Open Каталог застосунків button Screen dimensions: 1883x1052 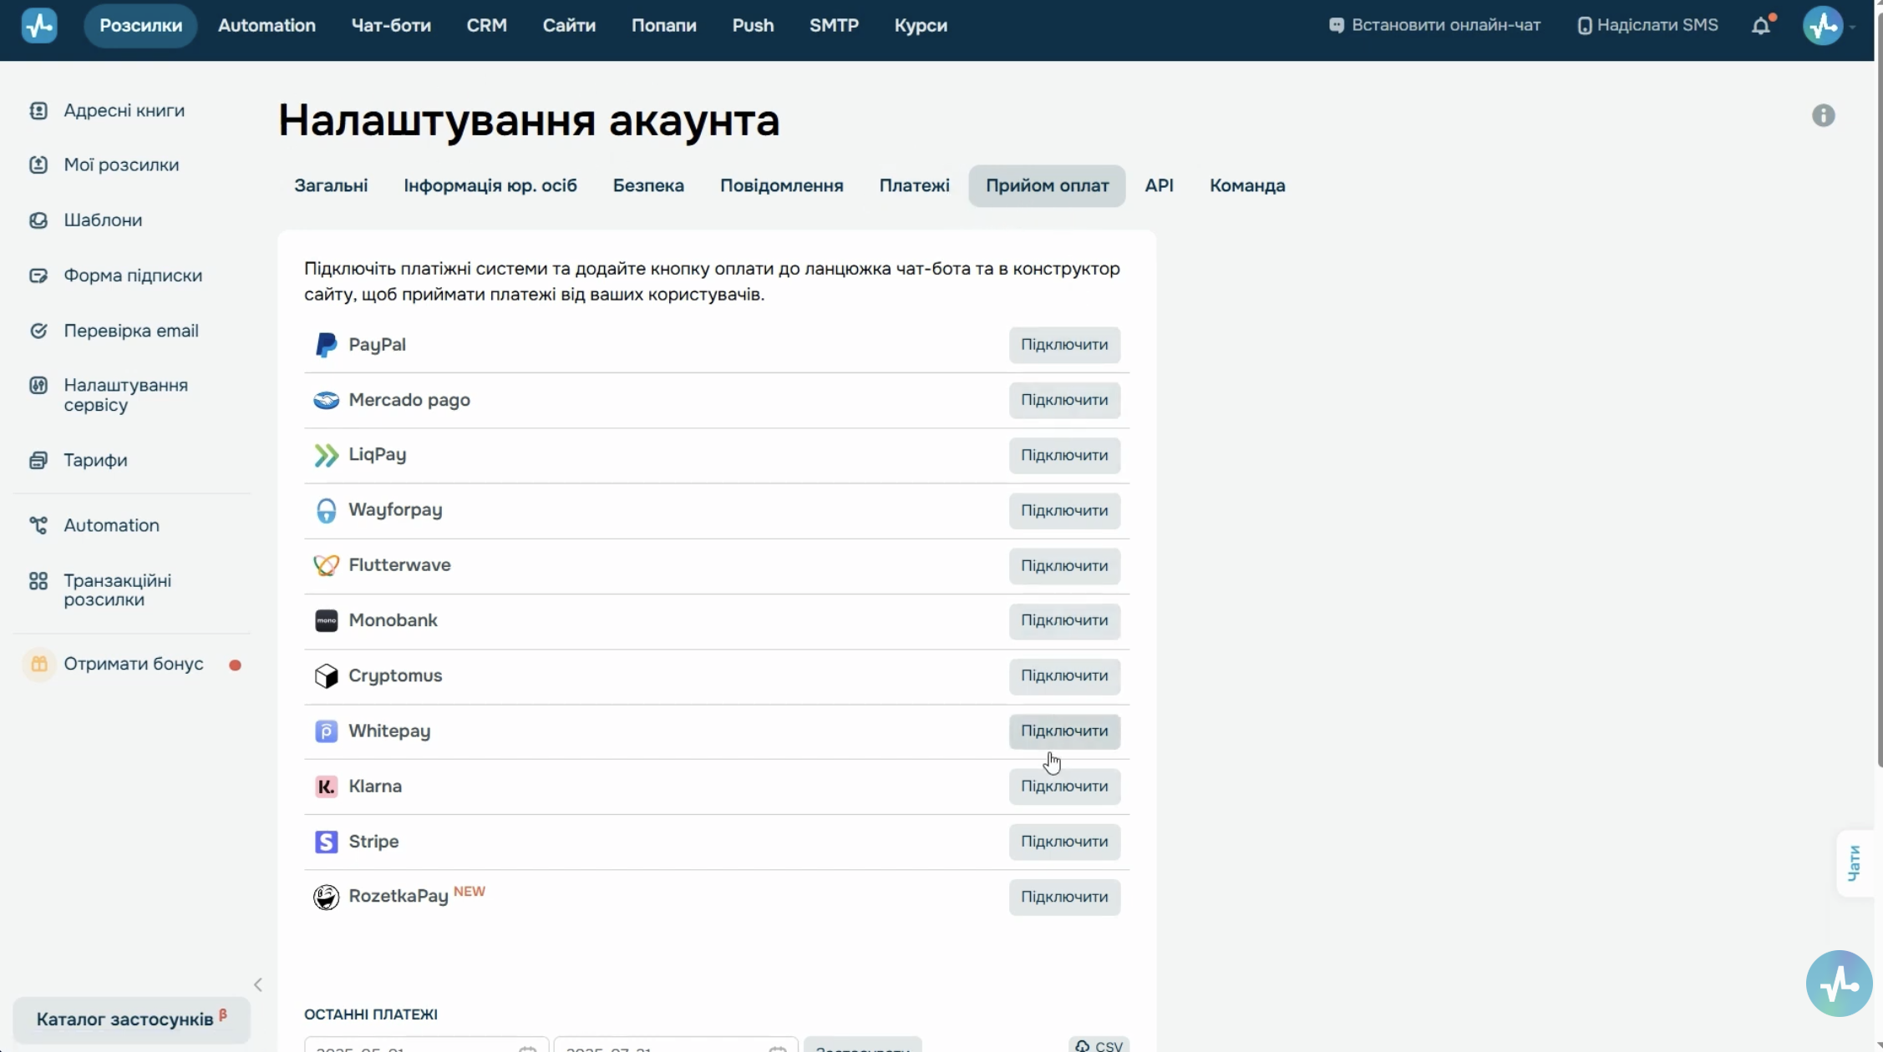[131, 1019]
